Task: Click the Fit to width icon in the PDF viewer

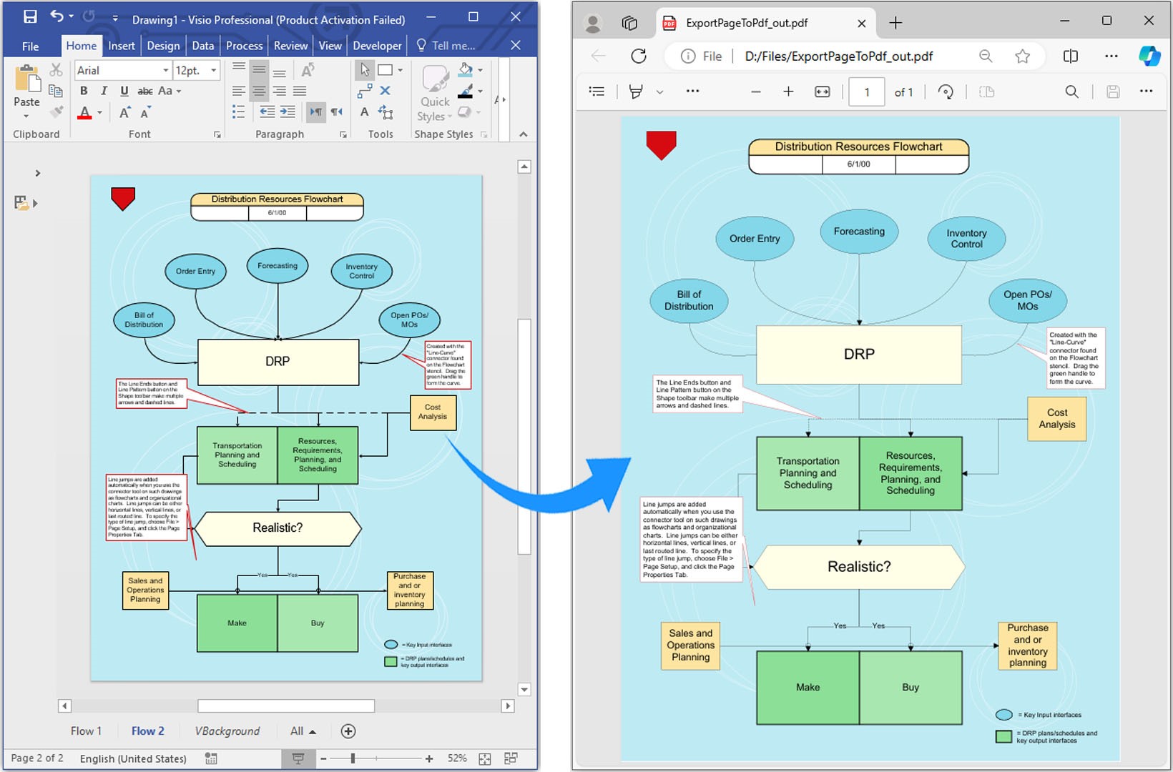Action: [823, 91]
